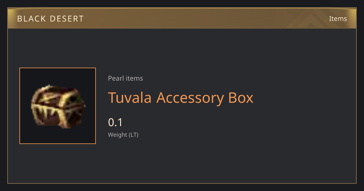Go to the Items section label

pos(338,18)
